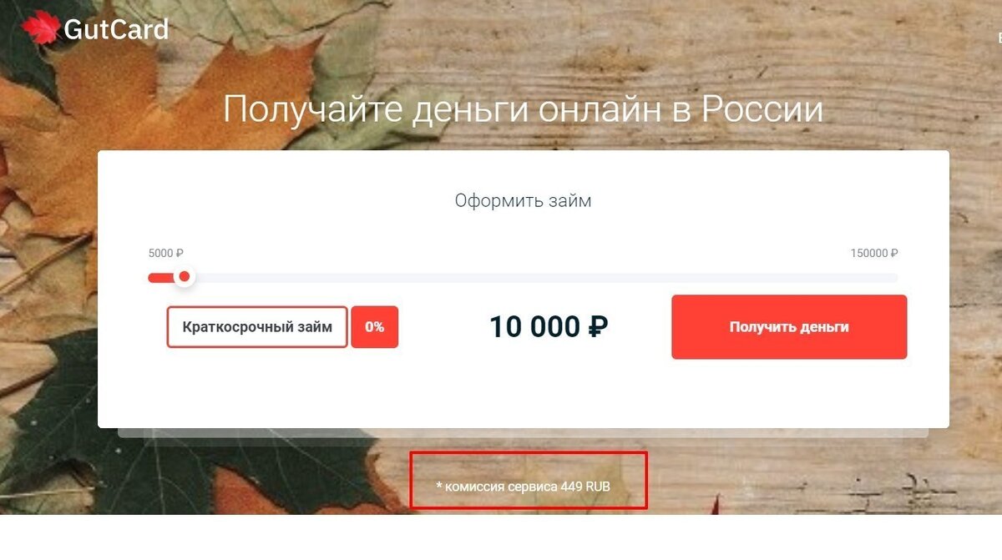Viewport: 1002px width, 560px height.
Task: Click the 10 000 ₽ amount display
Action: click(548, 326)
